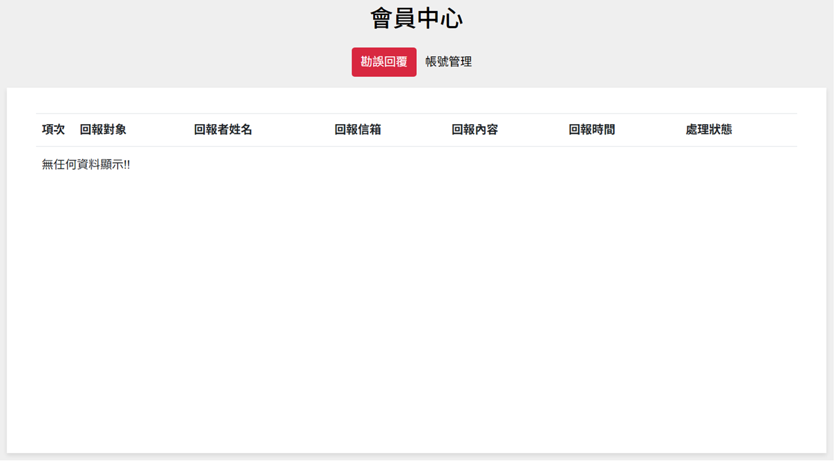Click the 回報信箱 column header

pos(357,130)
